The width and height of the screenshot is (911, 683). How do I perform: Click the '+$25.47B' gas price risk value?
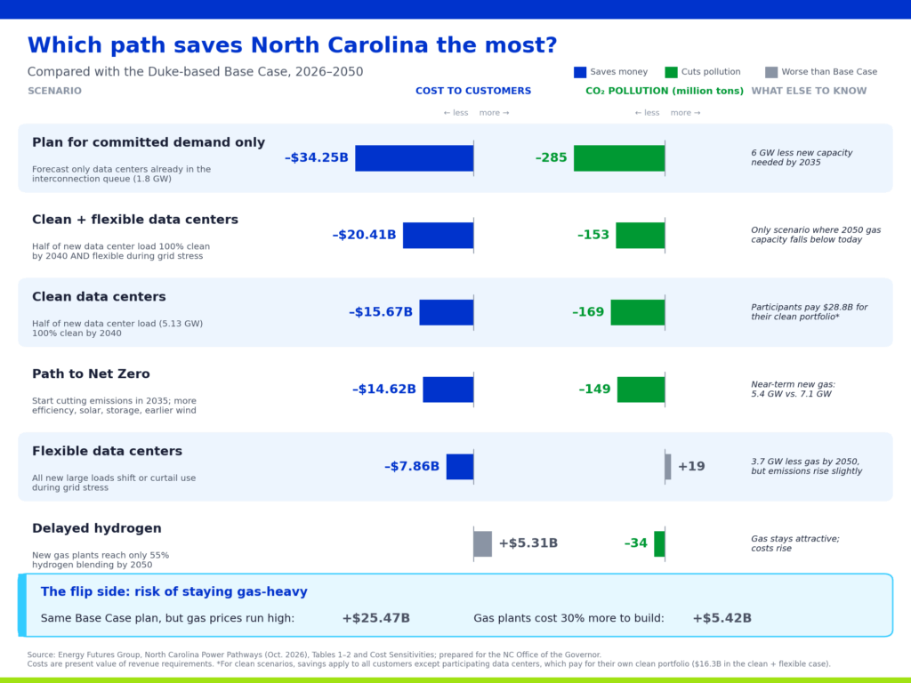click(376, 618)
